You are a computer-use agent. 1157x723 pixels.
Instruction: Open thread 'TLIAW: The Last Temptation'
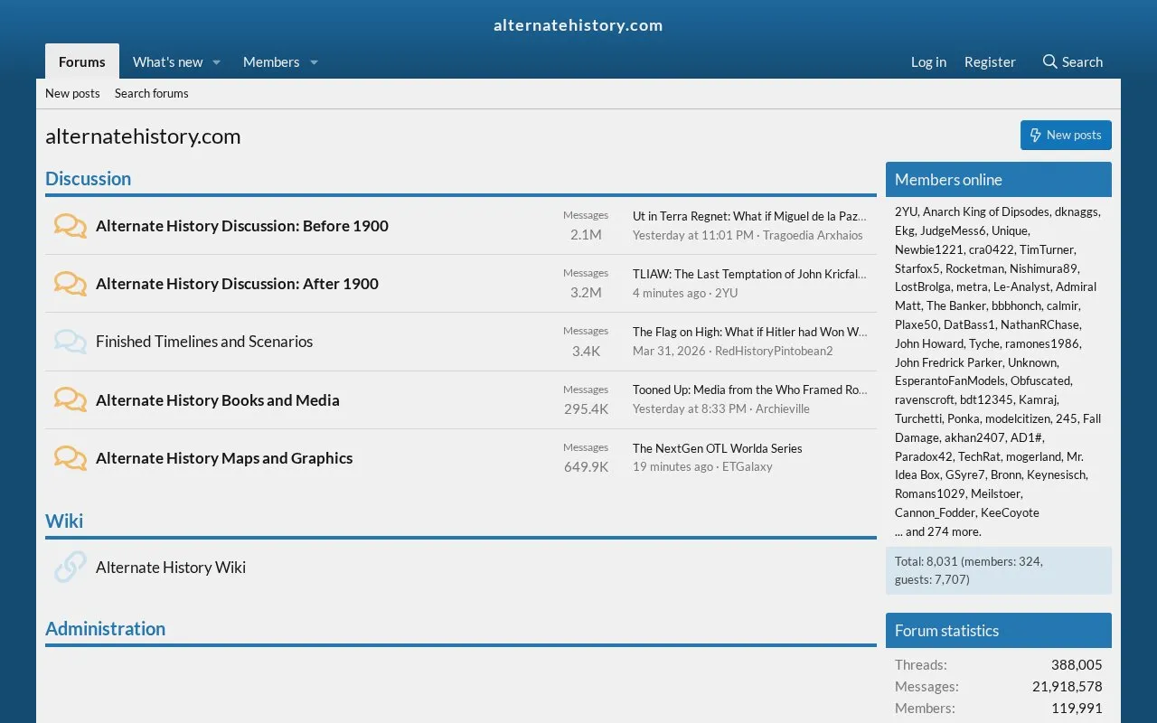[750, 275]
